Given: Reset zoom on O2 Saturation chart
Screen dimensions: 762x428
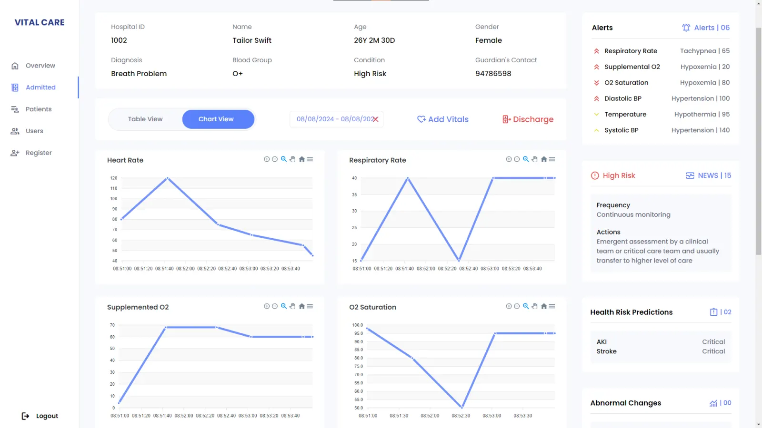Looking at the screenshot, I should 543,306.
